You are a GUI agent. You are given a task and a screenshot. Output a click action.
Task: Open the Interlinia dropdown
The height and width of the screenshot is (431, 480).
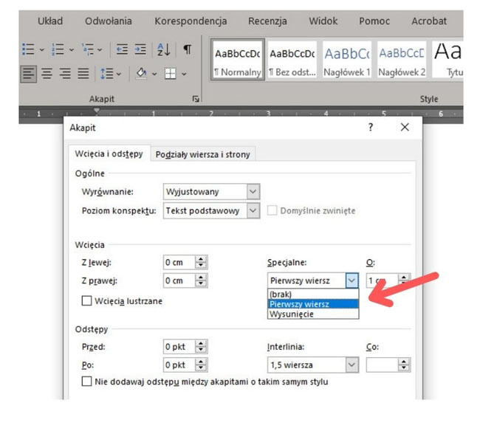pos(352,365)
